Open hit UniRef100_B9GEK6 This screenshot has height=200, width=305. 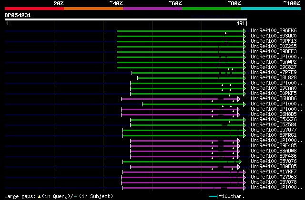[274, 30]
